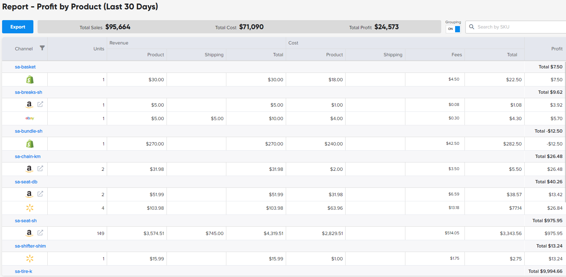
Task: Toggle the Grouping switch off
Action: tap(453, 29)
